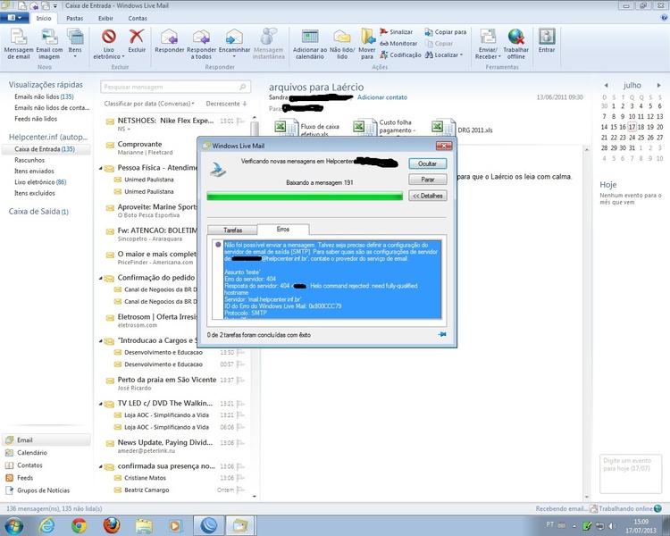Flag the News Update message

(x=240, y=443)
